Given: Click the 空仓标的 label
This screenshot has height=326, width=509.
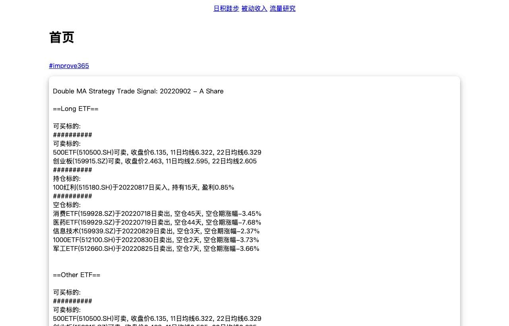Looking at the screenshot, I should (x=67, y=205).
